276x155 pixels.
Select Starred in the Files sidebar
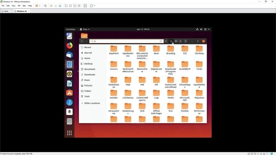[x=92, y=53]
